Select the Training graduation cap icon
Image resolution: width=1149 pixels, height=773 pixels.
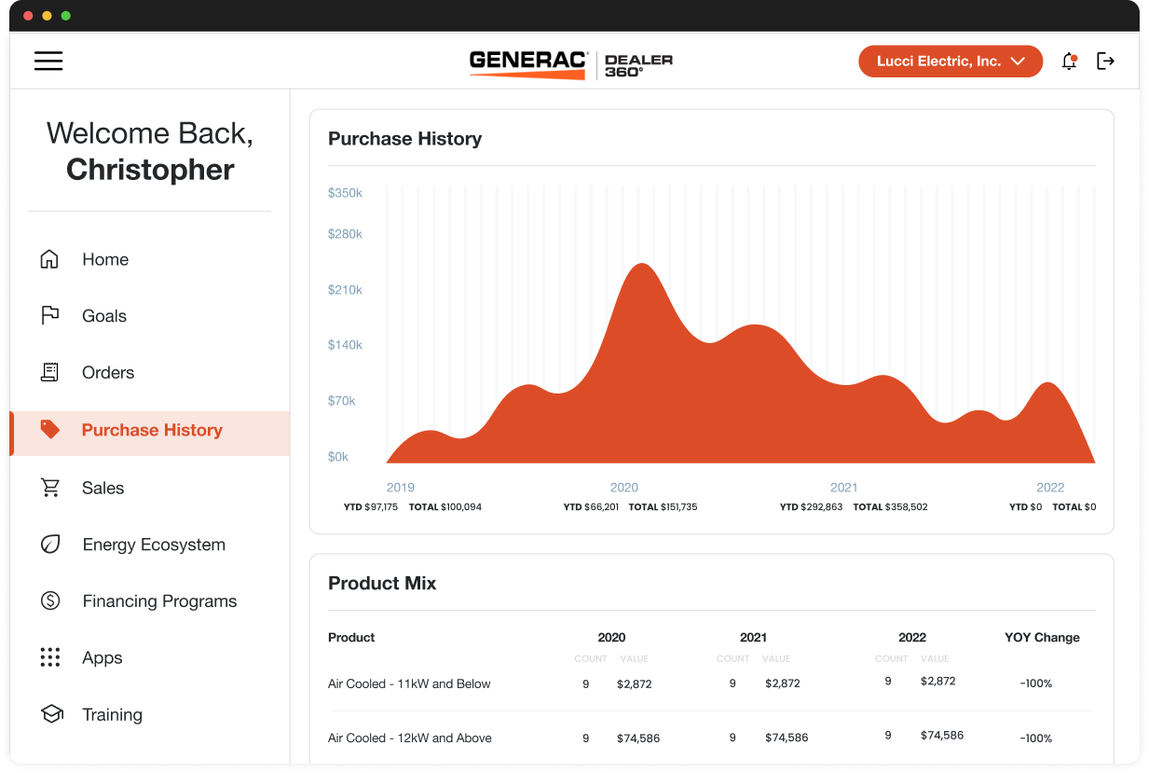[x=49, y=714]
